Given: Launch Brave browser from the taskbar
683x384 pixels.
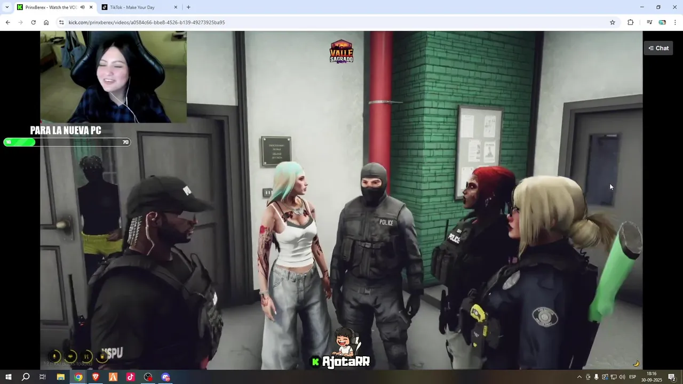Looking at the screenshot, I should (96, 377).
